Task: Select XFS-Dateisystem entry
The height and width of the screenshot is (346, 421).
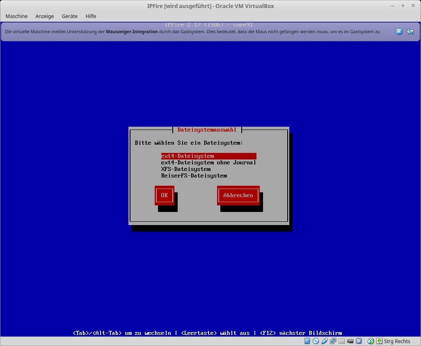Action: [186, 169]
